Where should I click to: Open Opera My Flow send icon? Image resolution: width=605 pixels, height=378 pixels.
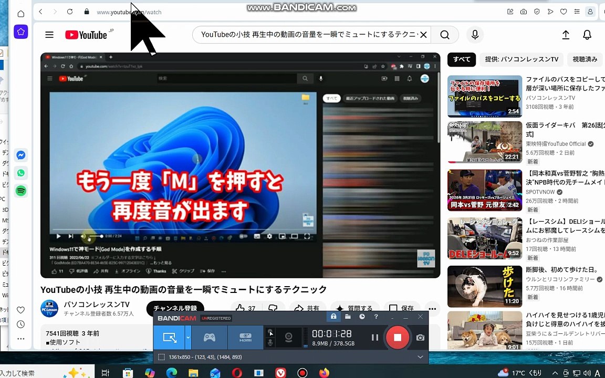click(x=550, y=12)
